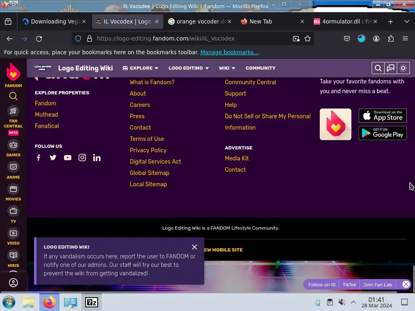Viewport: 415px width, 311px height.
Task: Expand the Wiki dropdown menu
Action: [x=227, y=68]
